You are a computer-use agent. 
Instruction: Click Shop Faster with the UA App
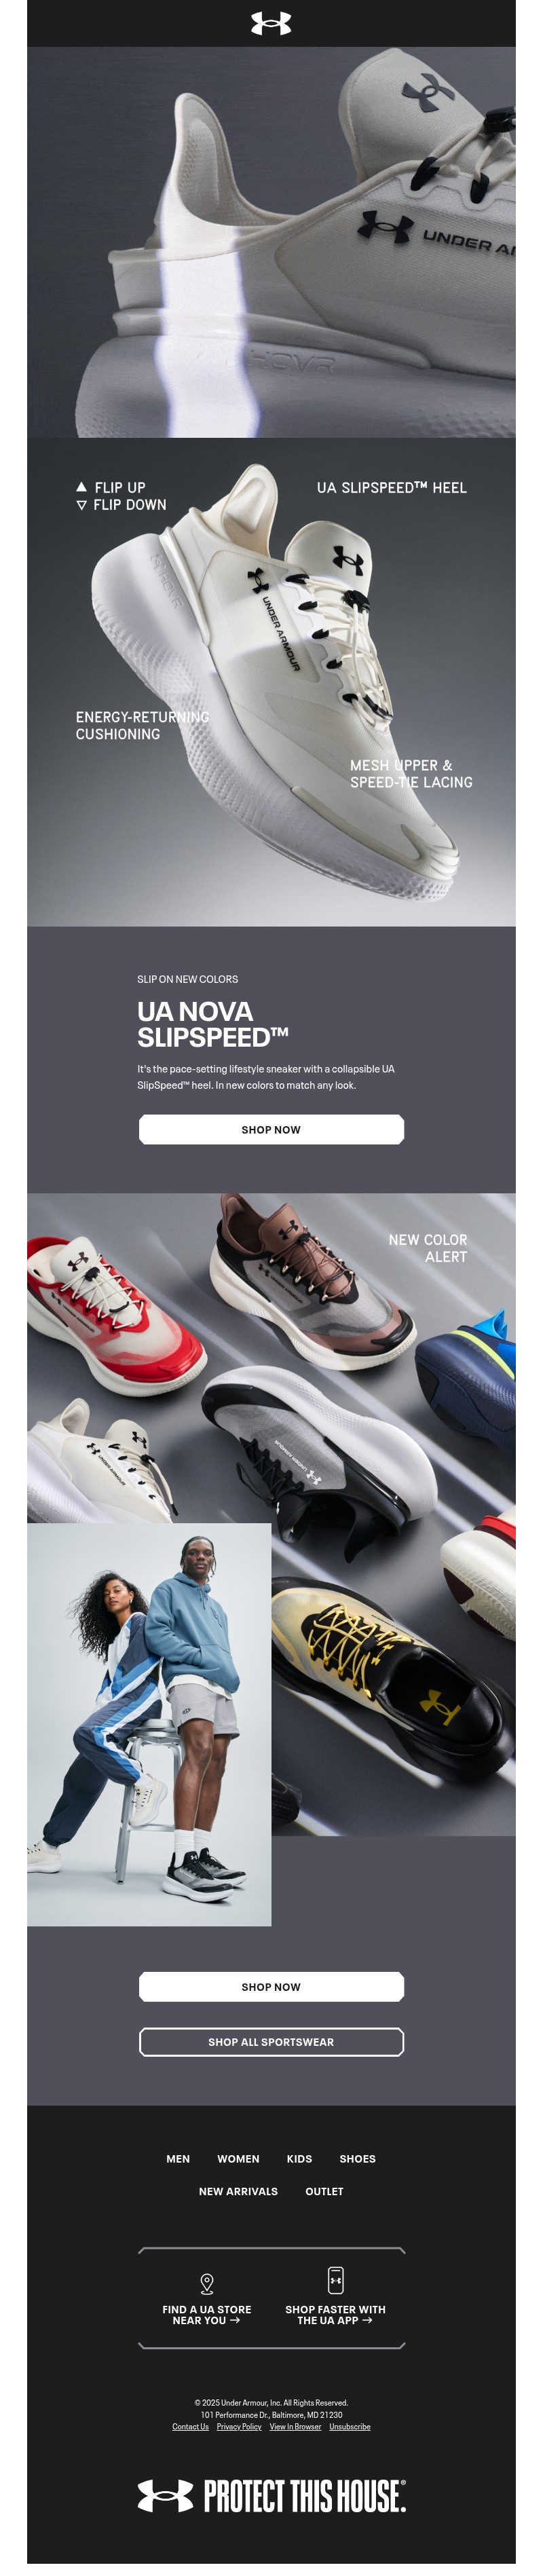(335, 2315)
